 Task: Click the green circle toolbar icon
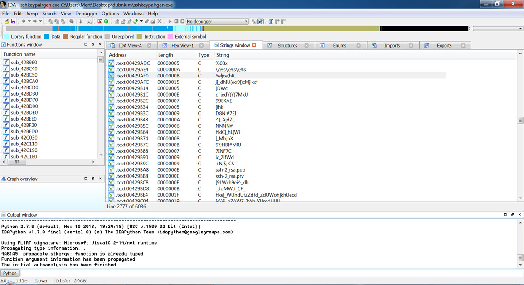[x=106, y=21]
